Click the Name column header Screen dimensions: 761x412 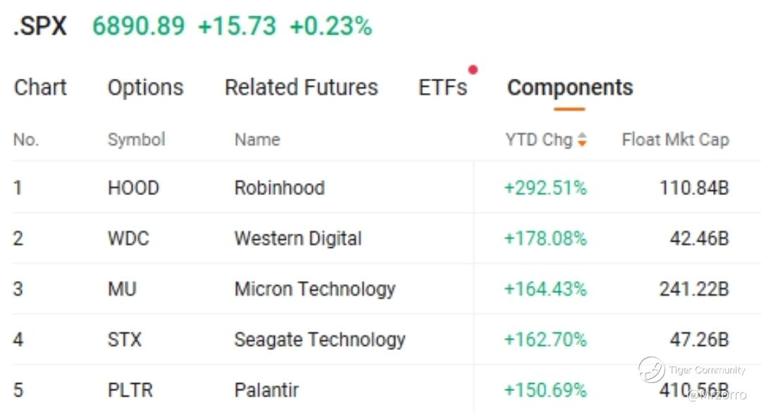[256, 140]
